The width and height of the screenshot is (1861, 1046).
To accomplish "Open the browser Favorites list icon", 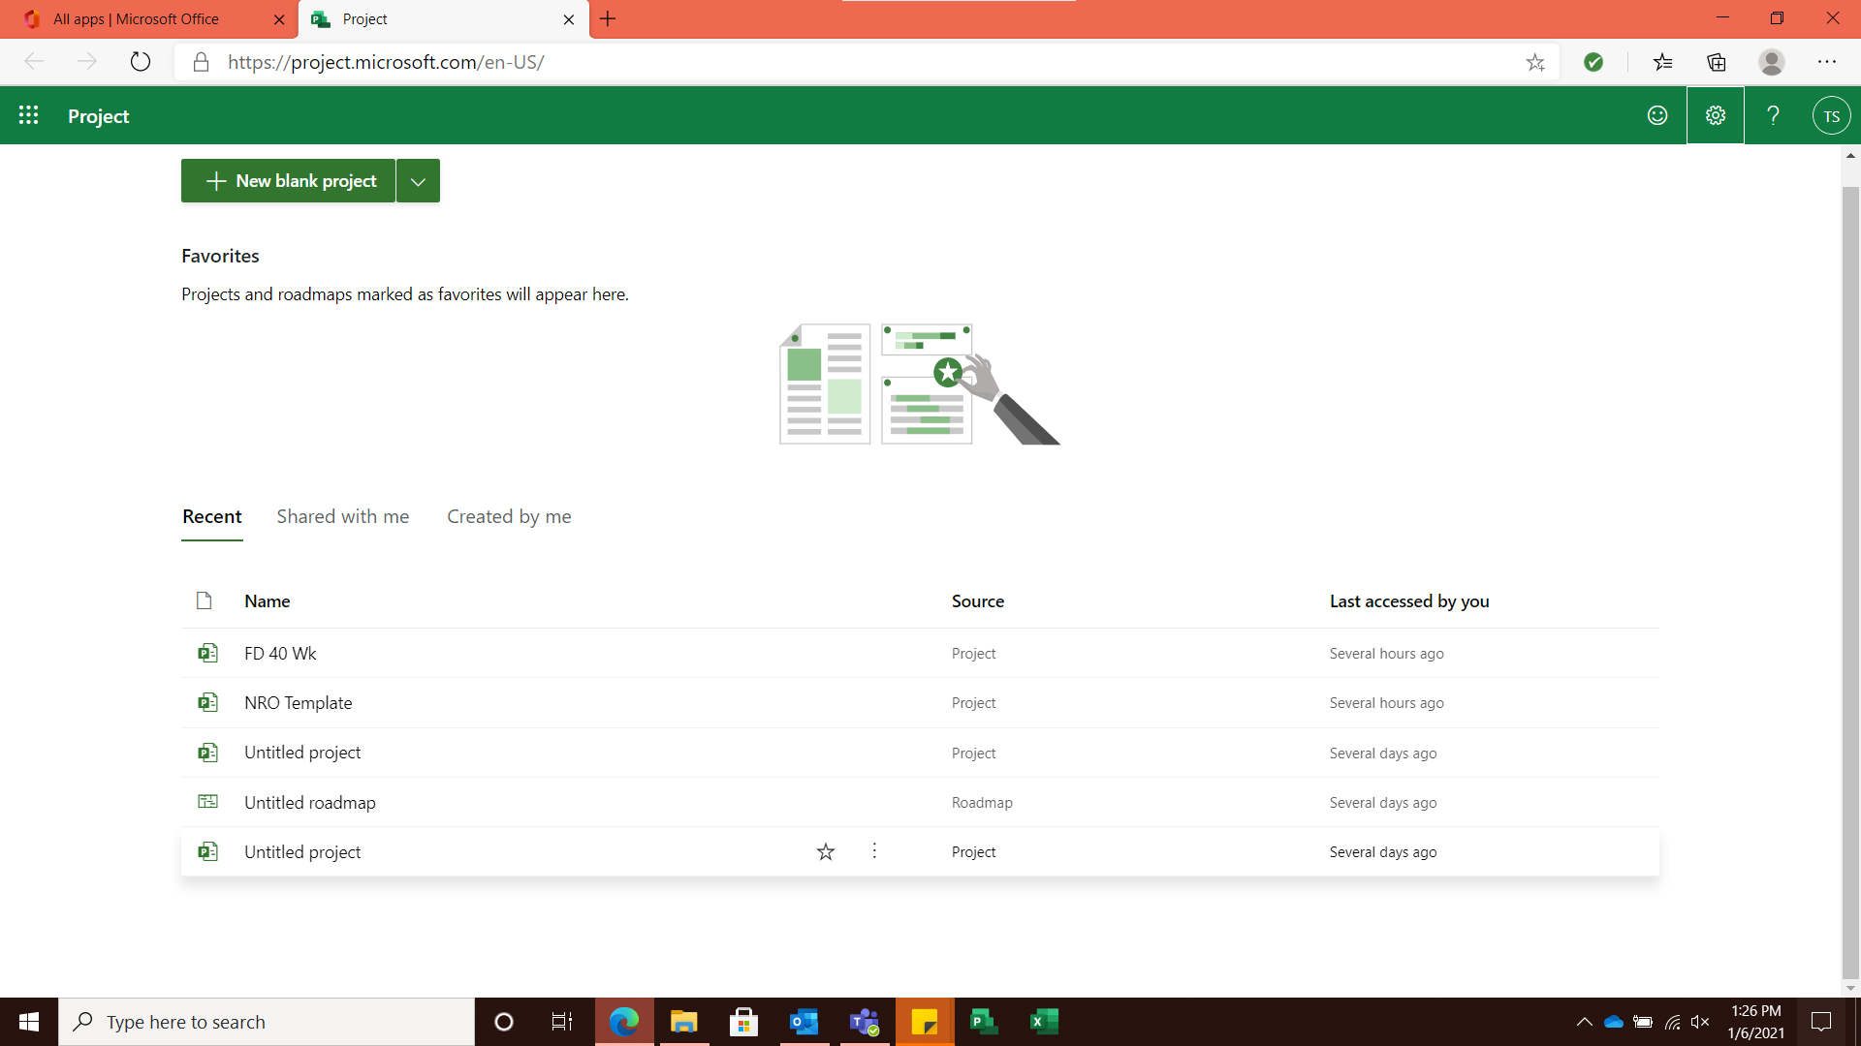I will 1663,62.
